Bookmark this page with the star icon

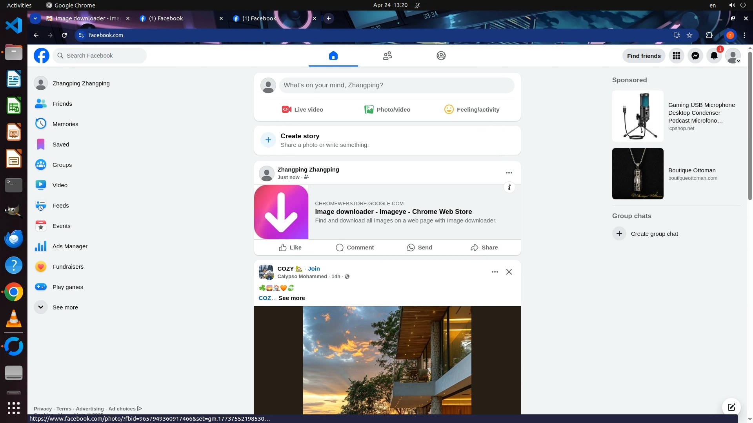(x=689, y=35)
